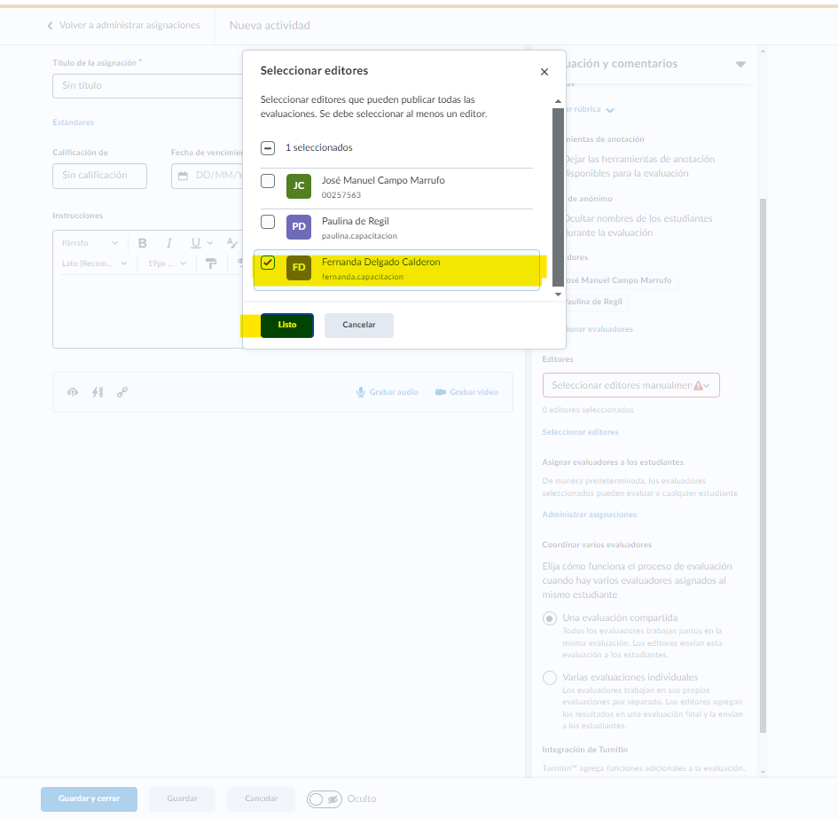Close the Seleccionar editores dialog

[x=544, y=72]
